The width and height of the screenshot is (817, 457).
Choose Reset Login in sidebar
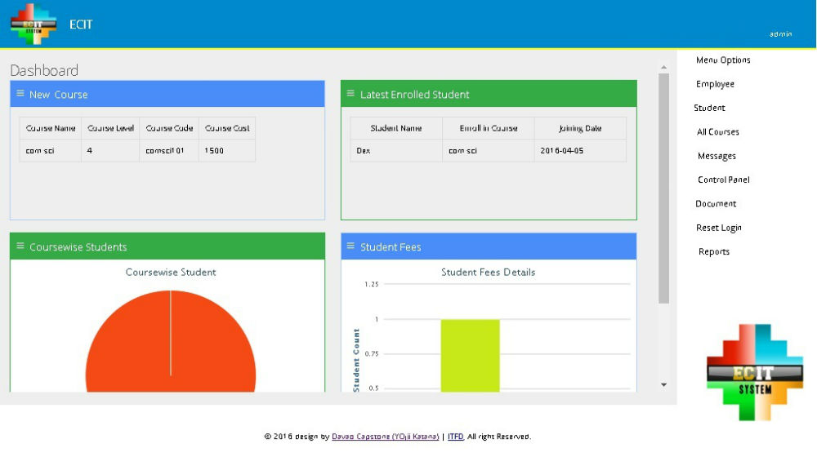(x=718, y=228)
